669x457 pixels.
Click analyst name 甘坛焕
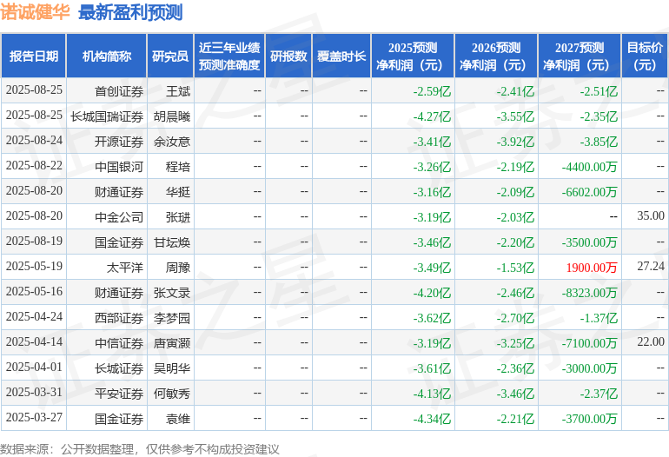click(x=172, y=242)
